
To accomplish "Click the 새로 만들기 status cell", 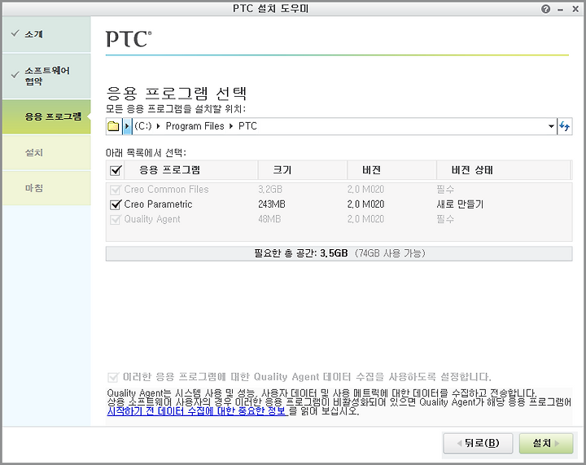I will coord(460,204).
